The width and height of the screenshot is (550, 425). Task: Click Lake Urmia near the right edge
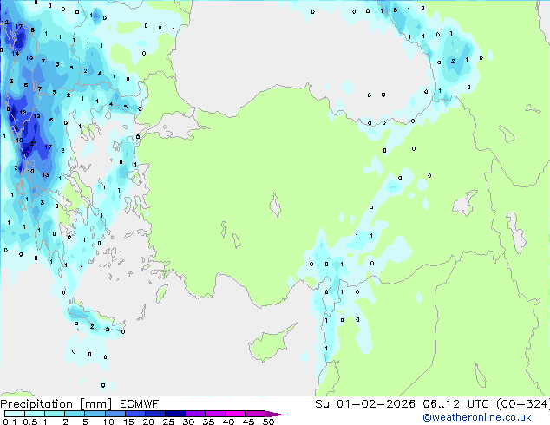pos(518,232)
